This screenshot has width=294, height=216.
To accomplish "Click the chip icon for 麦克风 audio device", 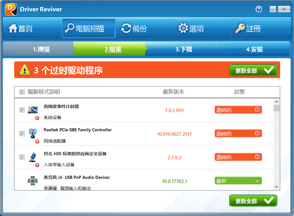I will 33,181.
